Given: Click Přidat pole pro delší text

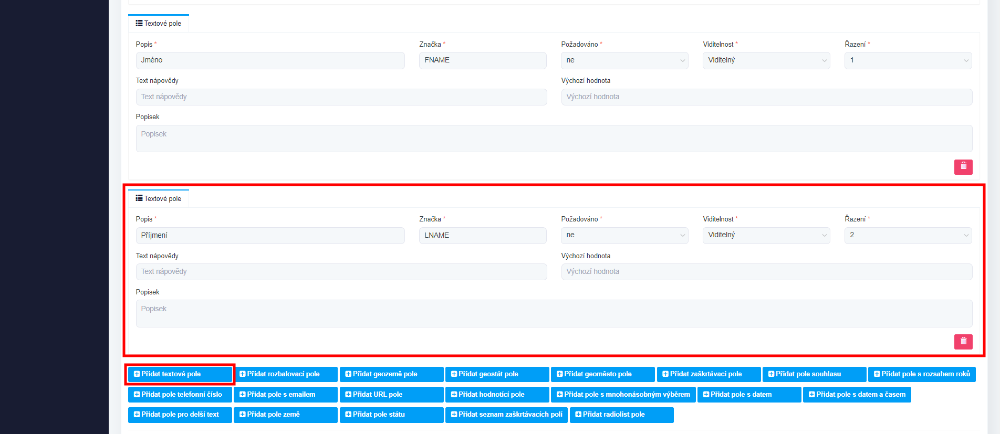Looking at the screenshot, I should (180, 415).
